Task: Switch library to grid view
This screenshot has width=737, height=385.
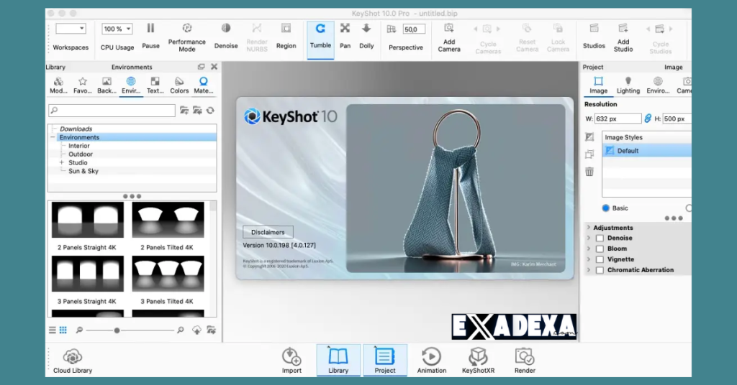Action: [63, 330]
